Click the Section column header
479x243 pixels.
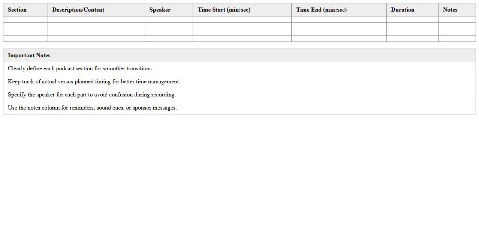[x=17, y=10]
